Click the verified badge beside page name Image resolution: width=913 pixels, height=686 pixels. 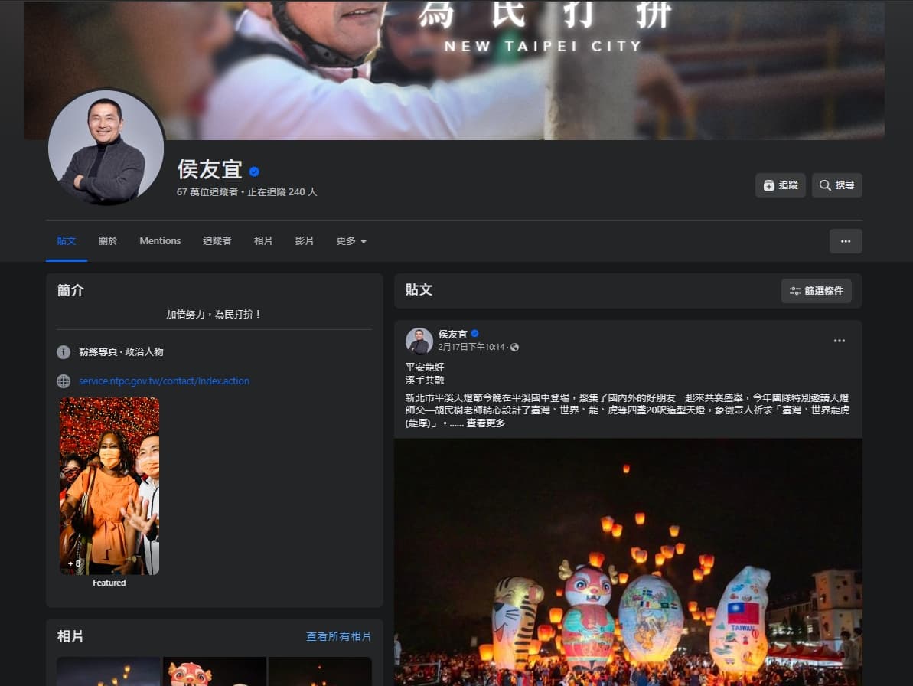point(254,171)
